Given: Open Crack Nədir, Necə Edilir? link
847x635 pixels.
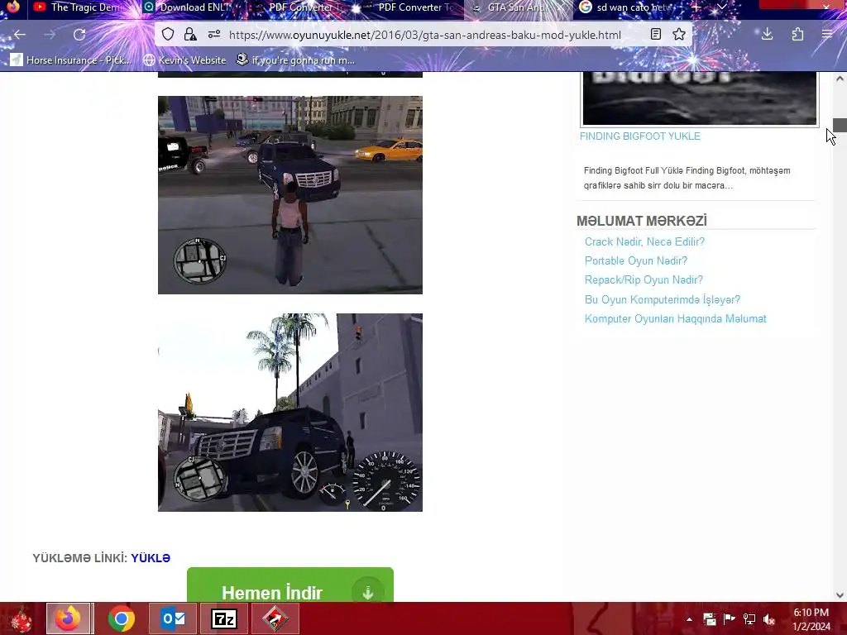Looking at the screenshot, I should tap(644, 242).
